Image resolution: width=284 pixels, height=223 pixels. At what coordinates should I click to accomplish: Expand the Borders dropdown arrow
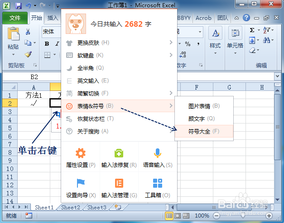pyautogui.click(x=54, y=54)
